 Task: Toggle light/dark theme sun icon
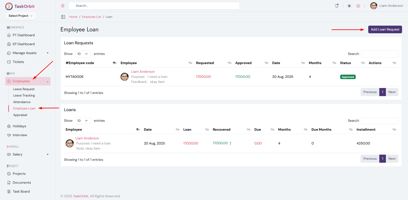[349, 6]
